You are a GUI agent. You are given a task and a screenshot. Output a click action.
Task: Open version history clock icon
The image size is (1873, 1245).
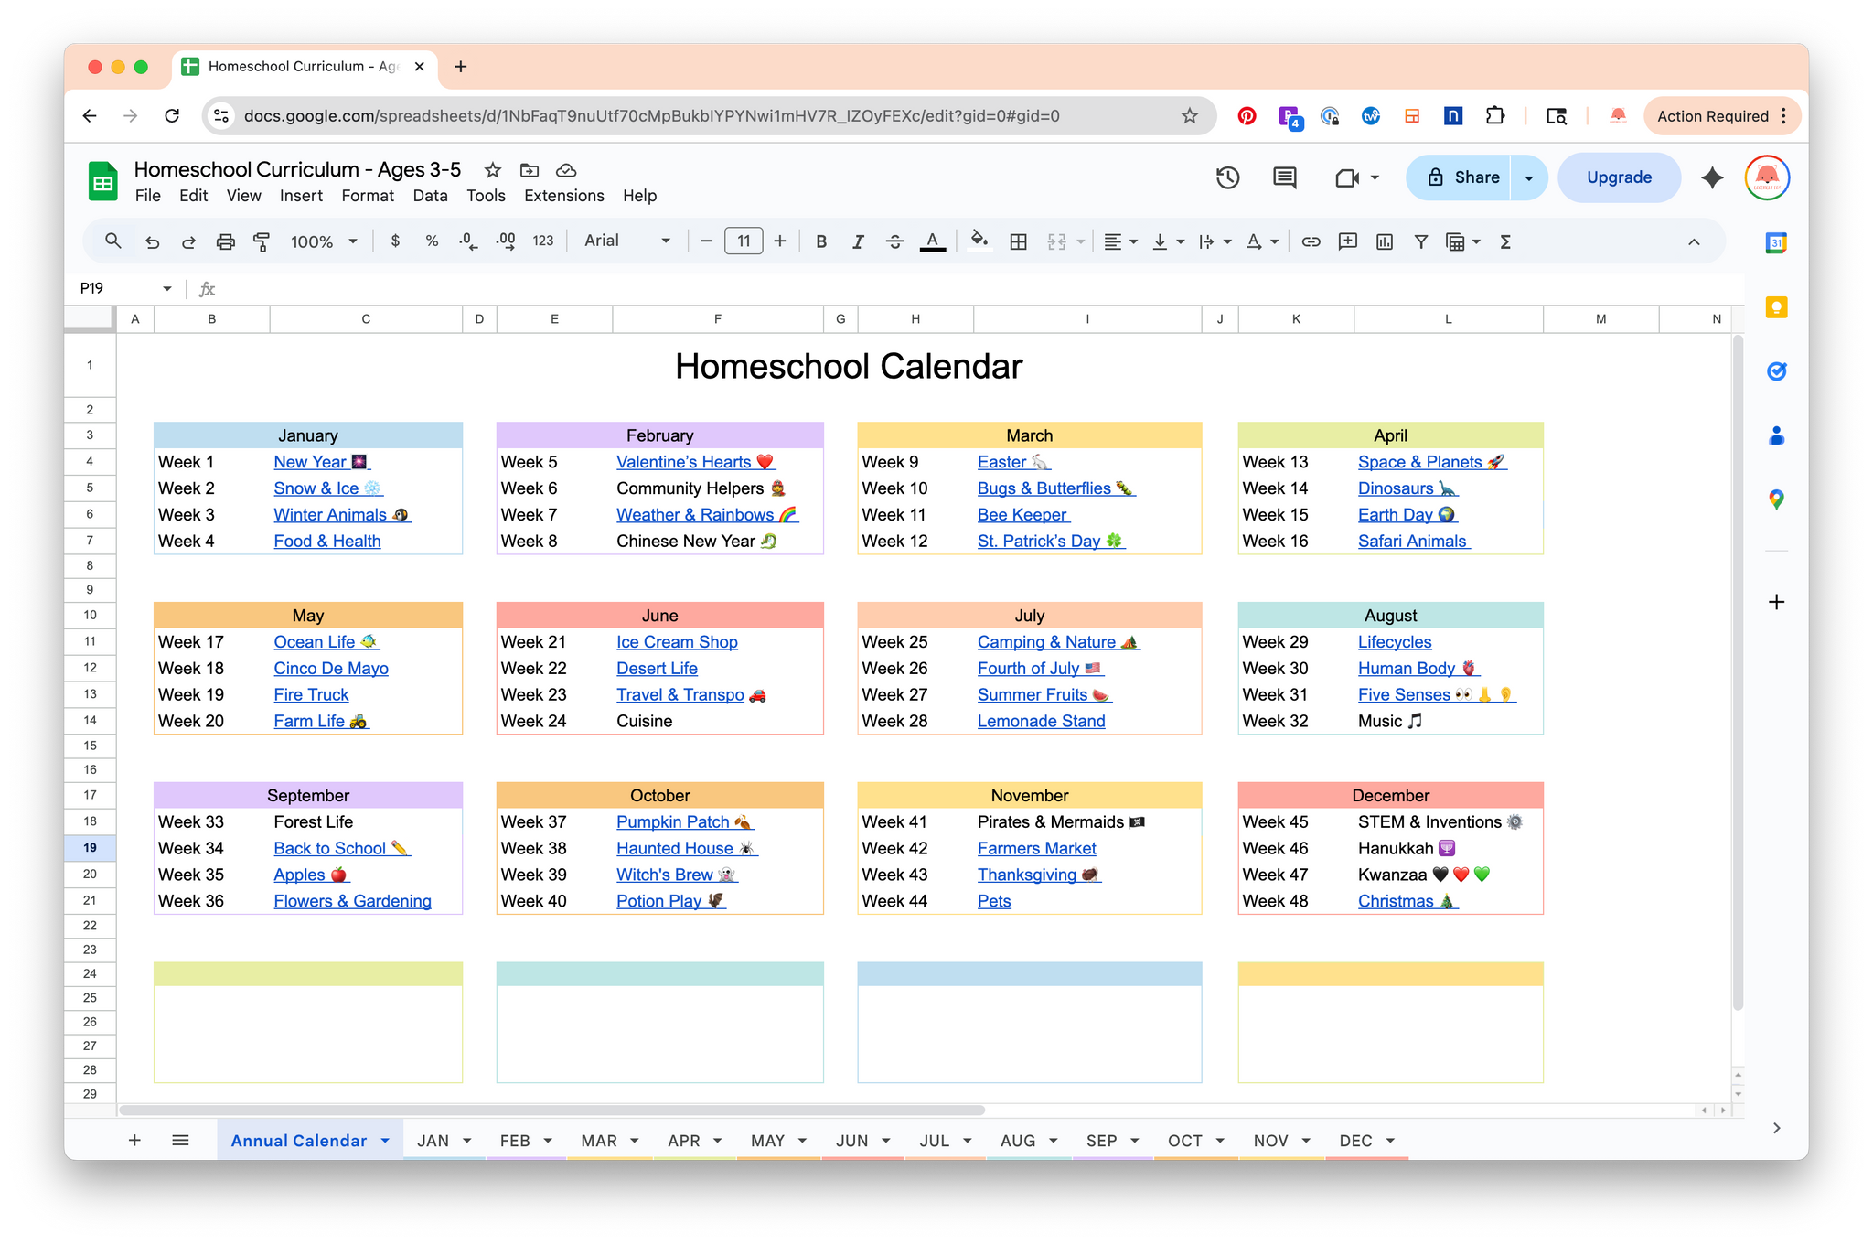coord(1227,177)
